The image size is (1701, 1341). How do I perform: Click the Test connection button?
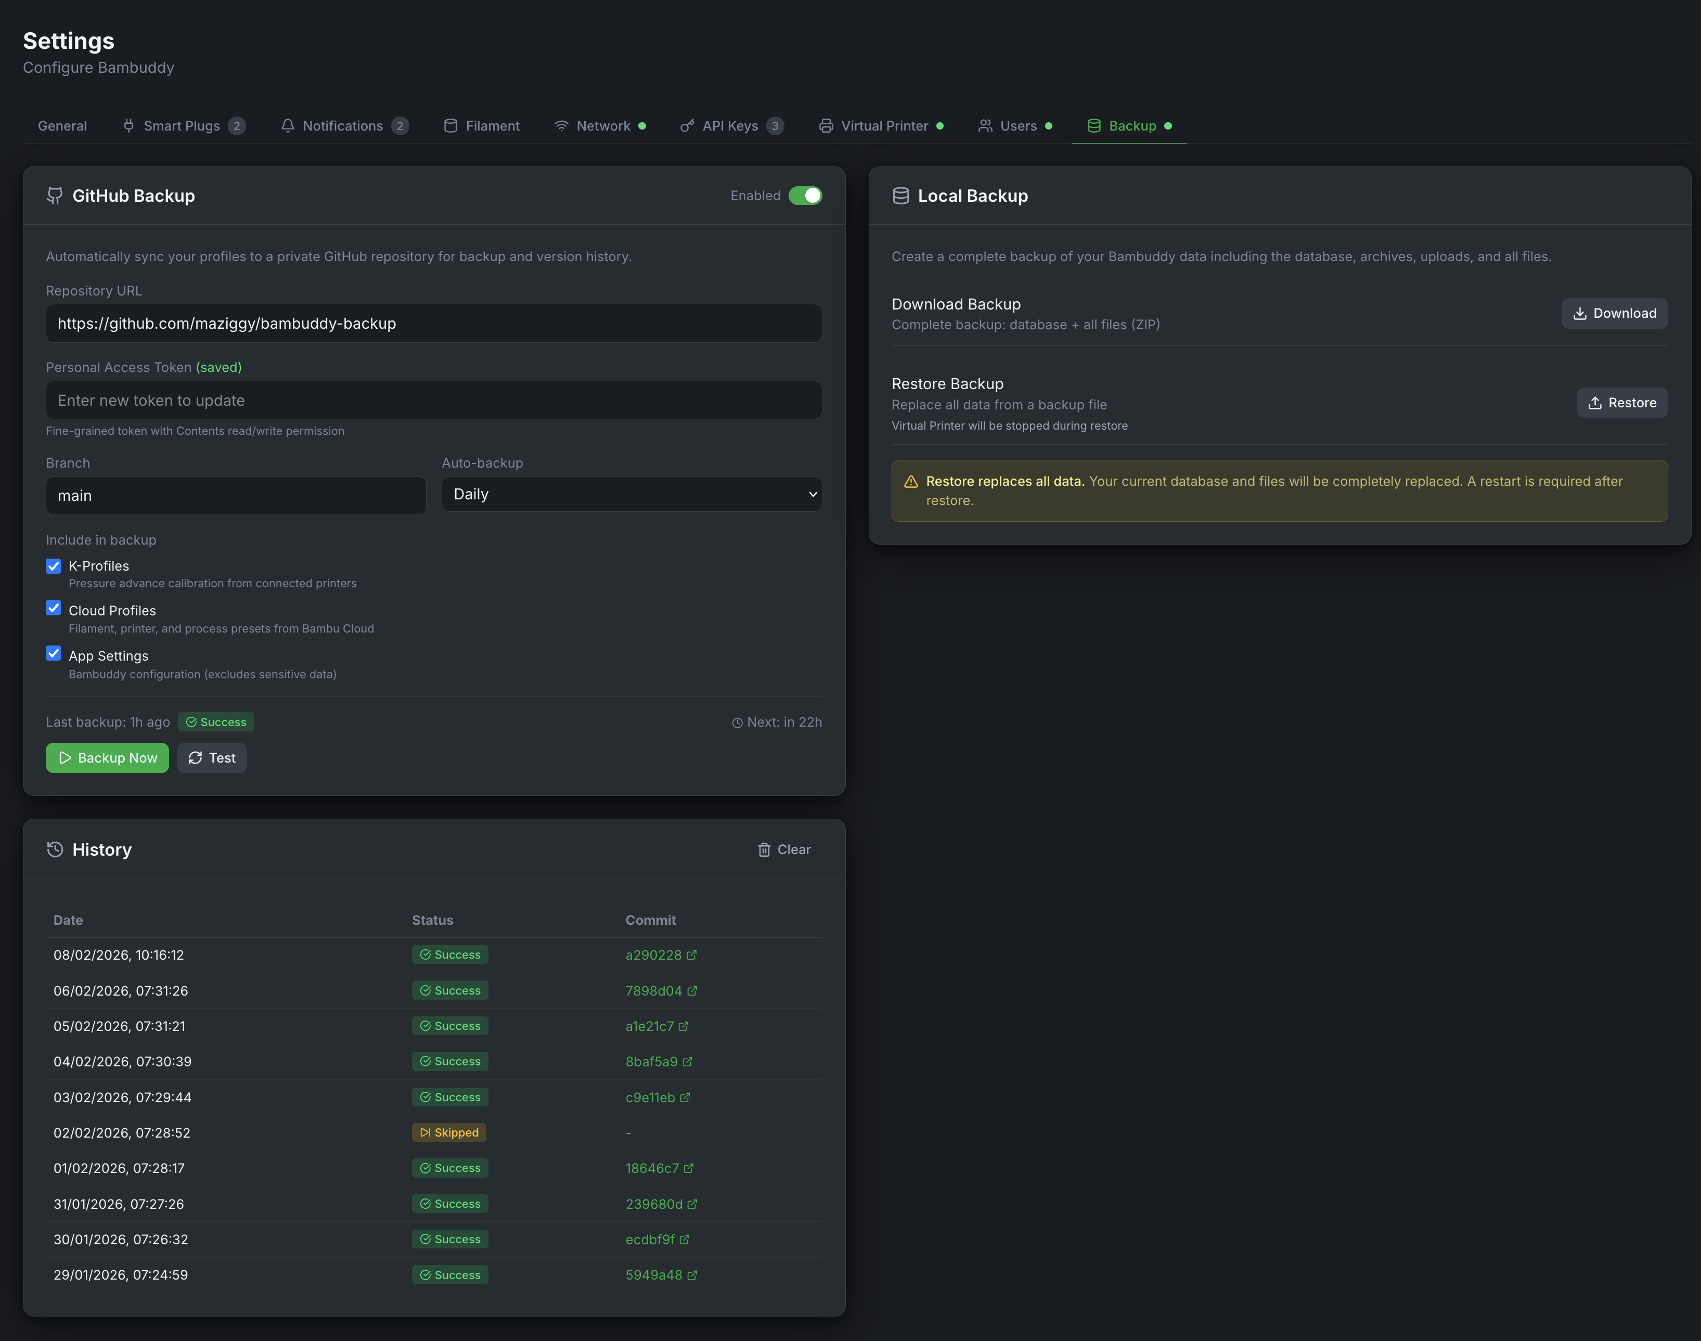(x=212, y=758)
